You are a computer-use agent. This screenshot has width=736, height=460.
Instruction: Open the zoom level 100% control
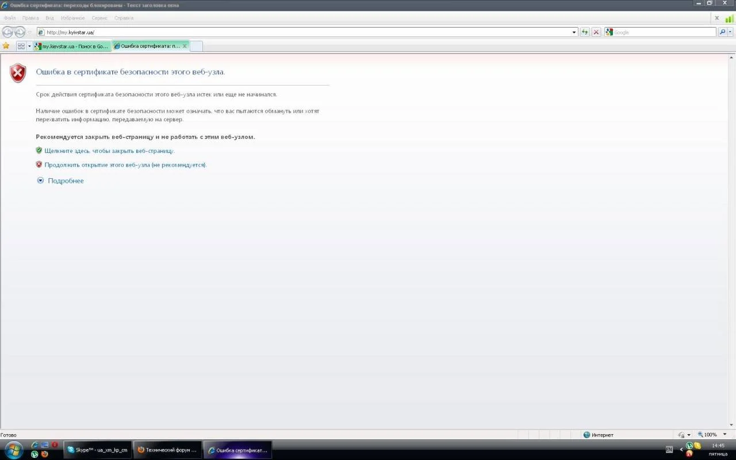(x=707, y=435)
